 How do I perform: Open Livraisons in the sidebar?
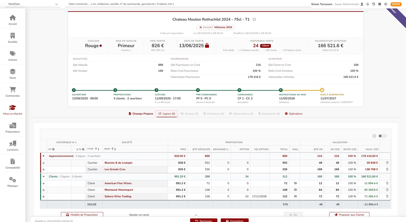click(x=13, y=146)
